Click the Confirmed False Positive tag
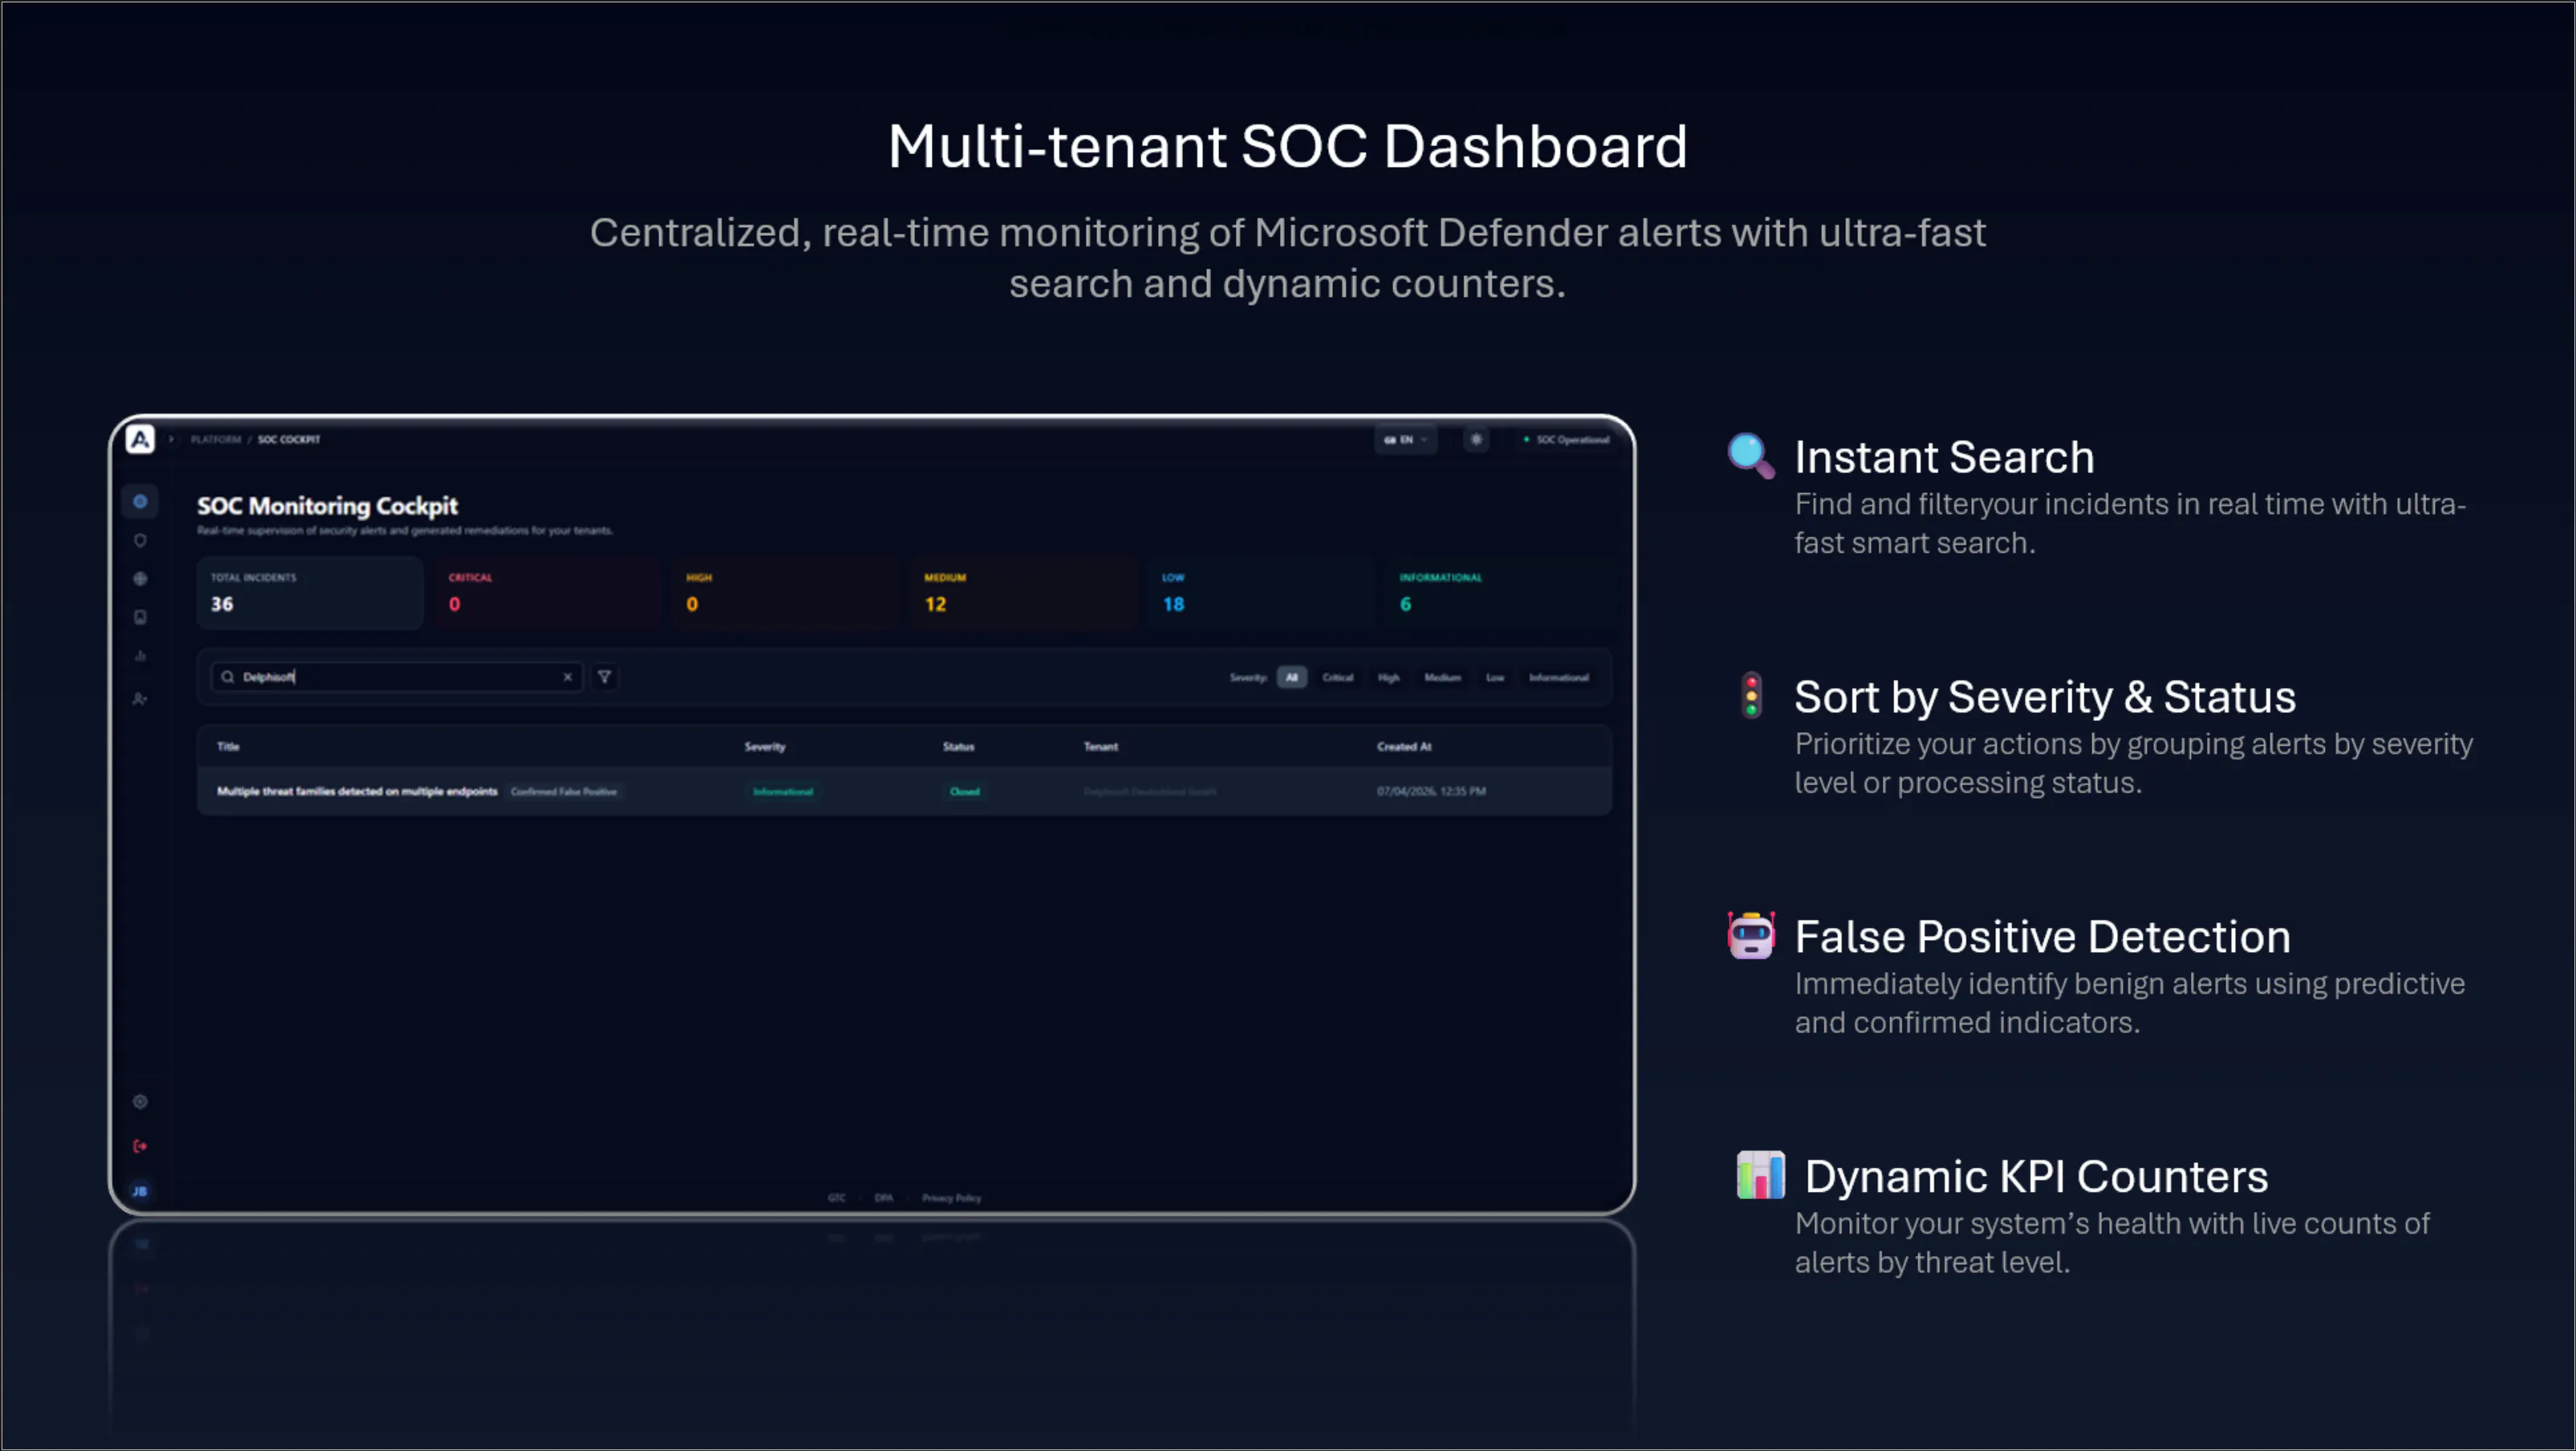 click(x=564, y=791)
